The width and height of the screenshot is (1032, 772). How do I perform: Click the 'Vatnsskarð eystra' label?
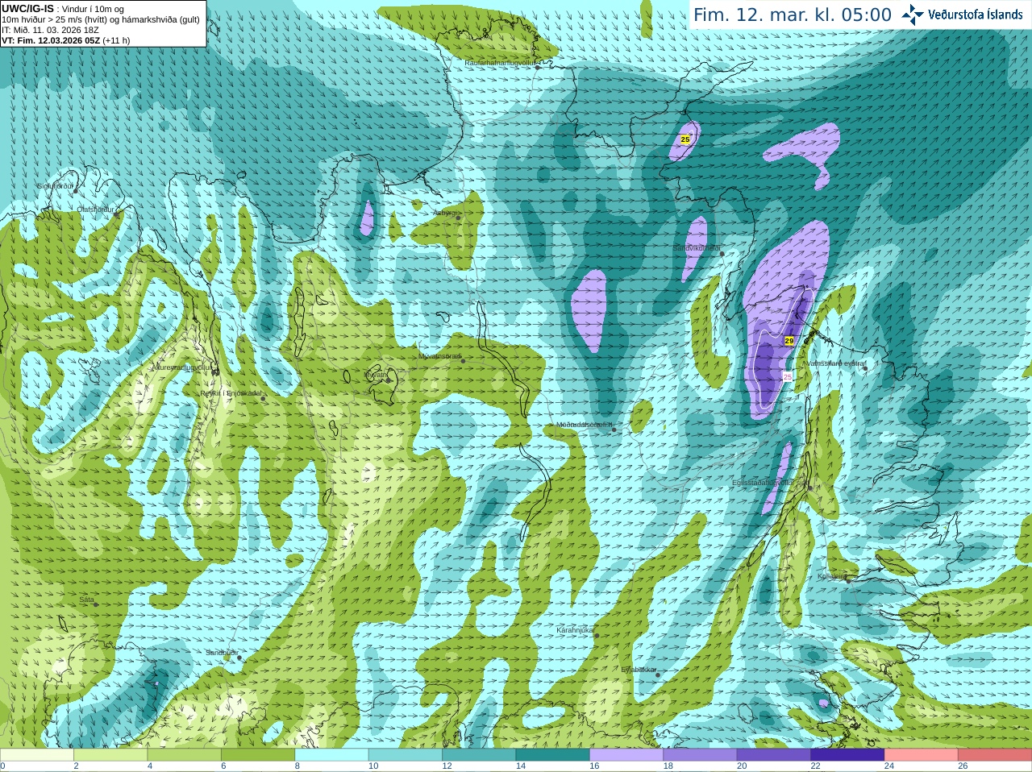(x=835, y=363)
